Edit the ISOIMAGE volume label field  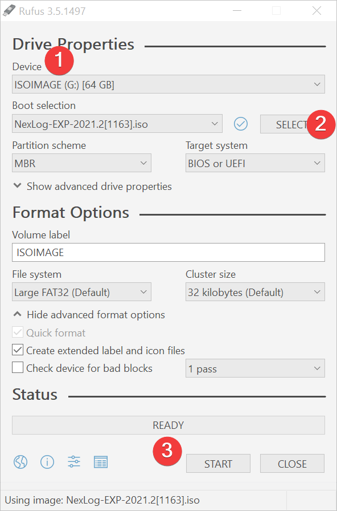tap(168, 253)
